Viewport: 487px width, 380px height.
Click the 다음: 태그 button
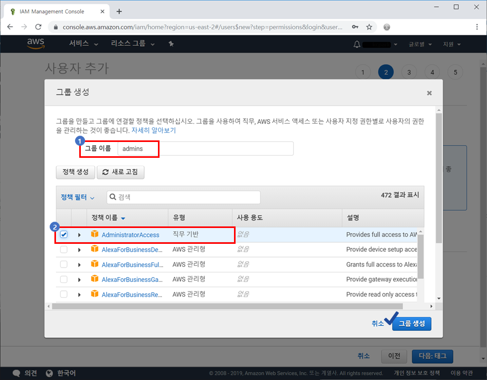pyautogui.click(x=433, y=356)
